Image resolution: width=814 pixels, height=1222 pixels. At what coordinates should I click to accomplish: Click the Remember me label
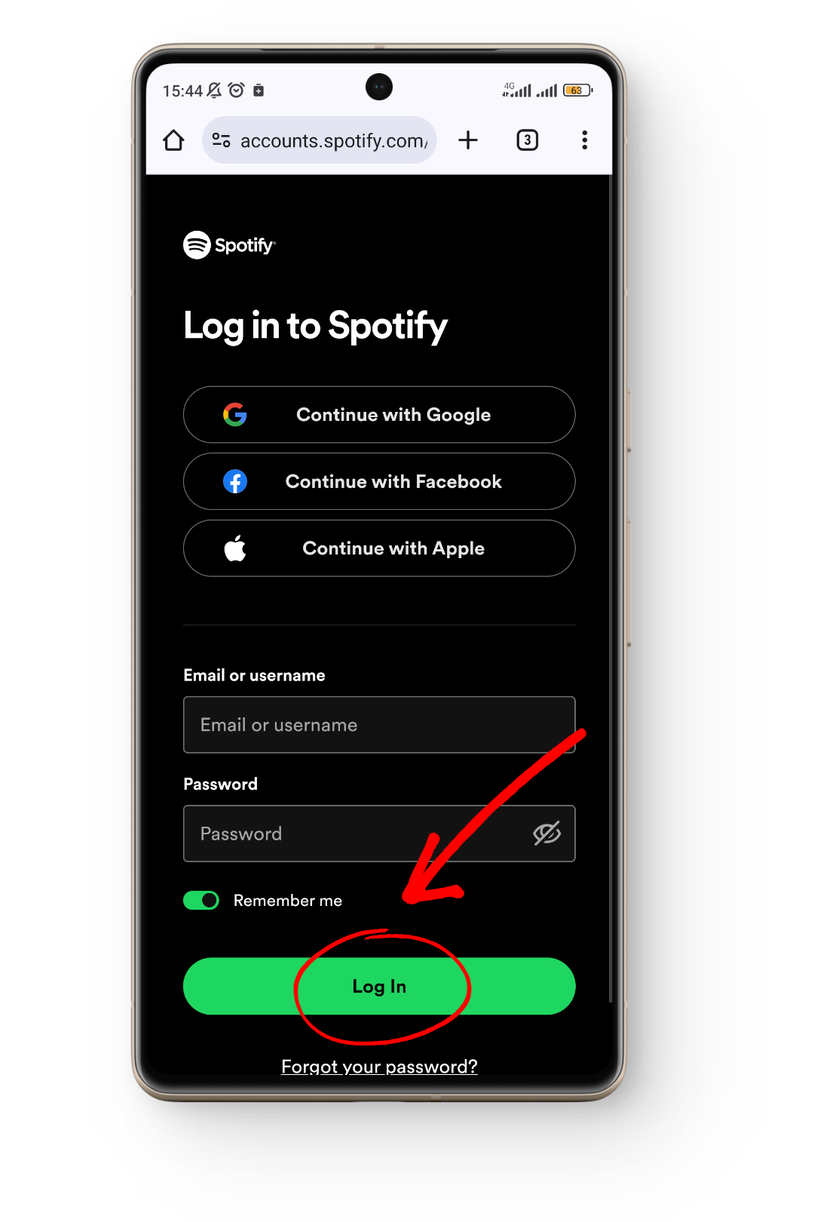click(x=288, y=901)
